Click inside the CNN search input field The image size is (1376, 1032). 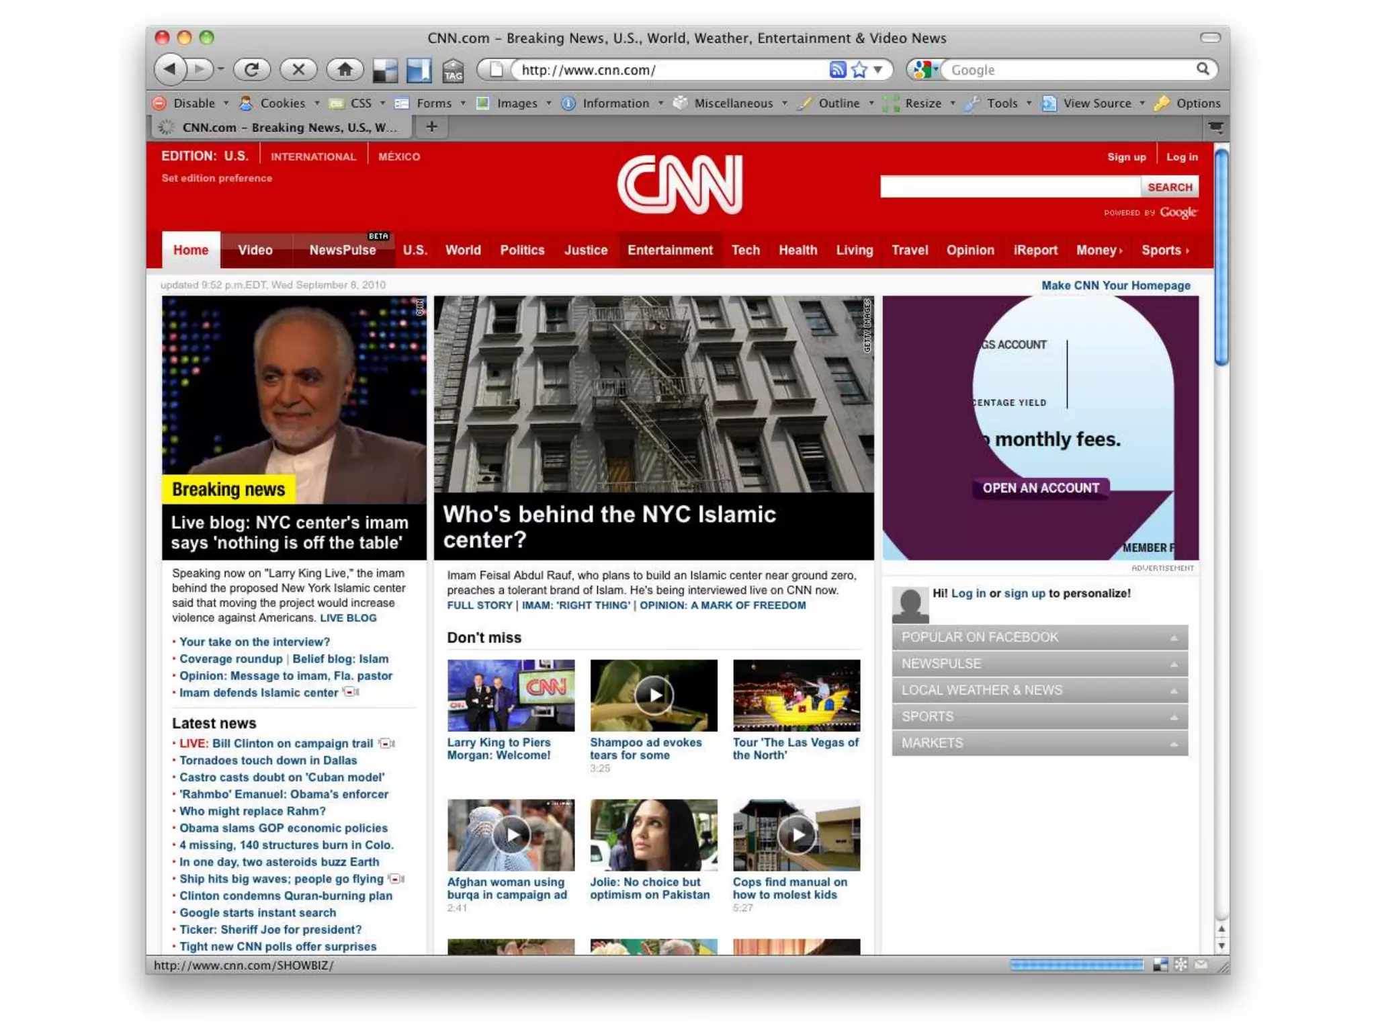click(1009, 187)
